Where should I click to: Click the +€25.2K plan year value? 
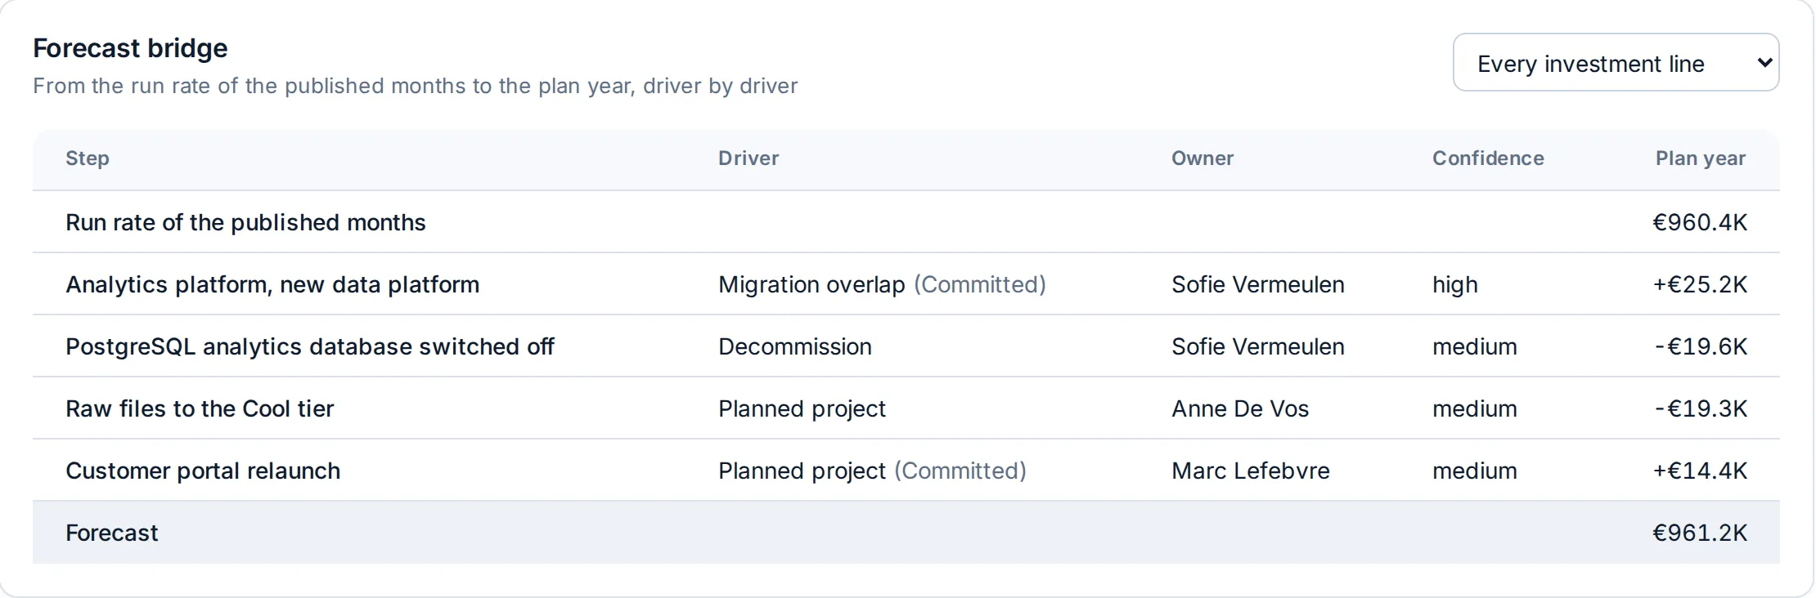[x=1700, y=284]
